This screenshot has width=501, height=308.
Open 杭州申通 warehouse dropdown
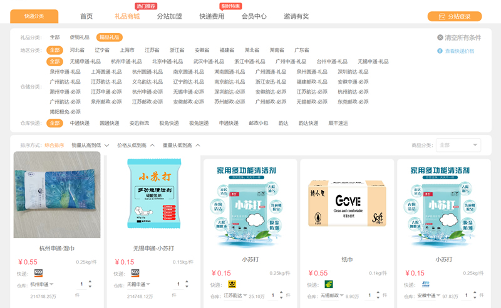click(x=42, y=284)
